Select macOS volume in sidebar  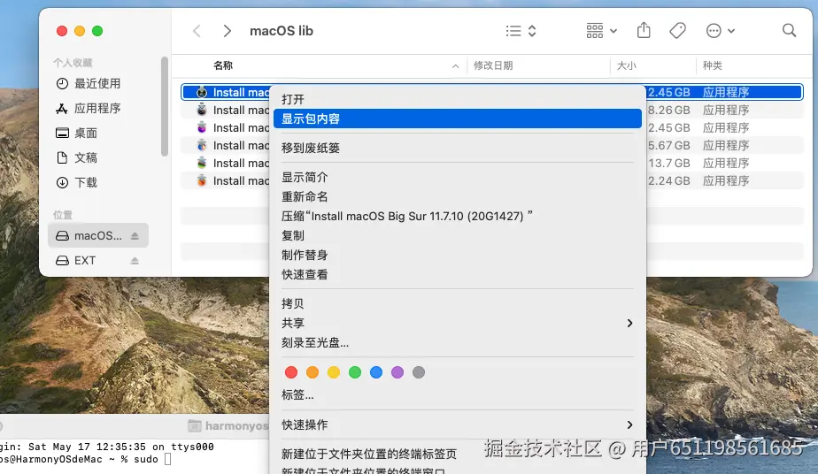98,235
